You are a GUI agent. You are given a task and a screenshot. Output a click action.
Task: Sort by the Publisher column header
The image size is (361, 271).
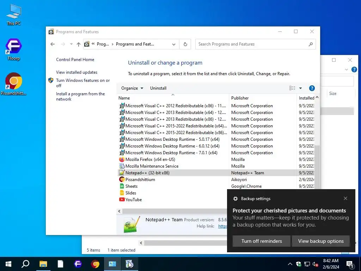coord(263,98)
